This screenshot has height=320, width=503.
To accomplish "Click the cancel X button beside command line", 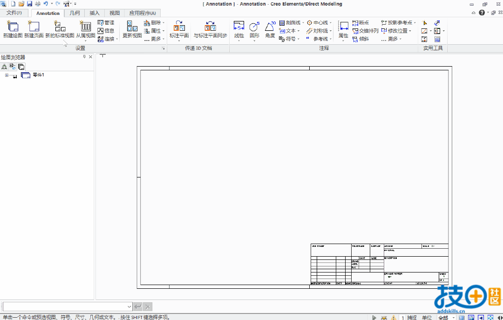I will tap(148, 307).
